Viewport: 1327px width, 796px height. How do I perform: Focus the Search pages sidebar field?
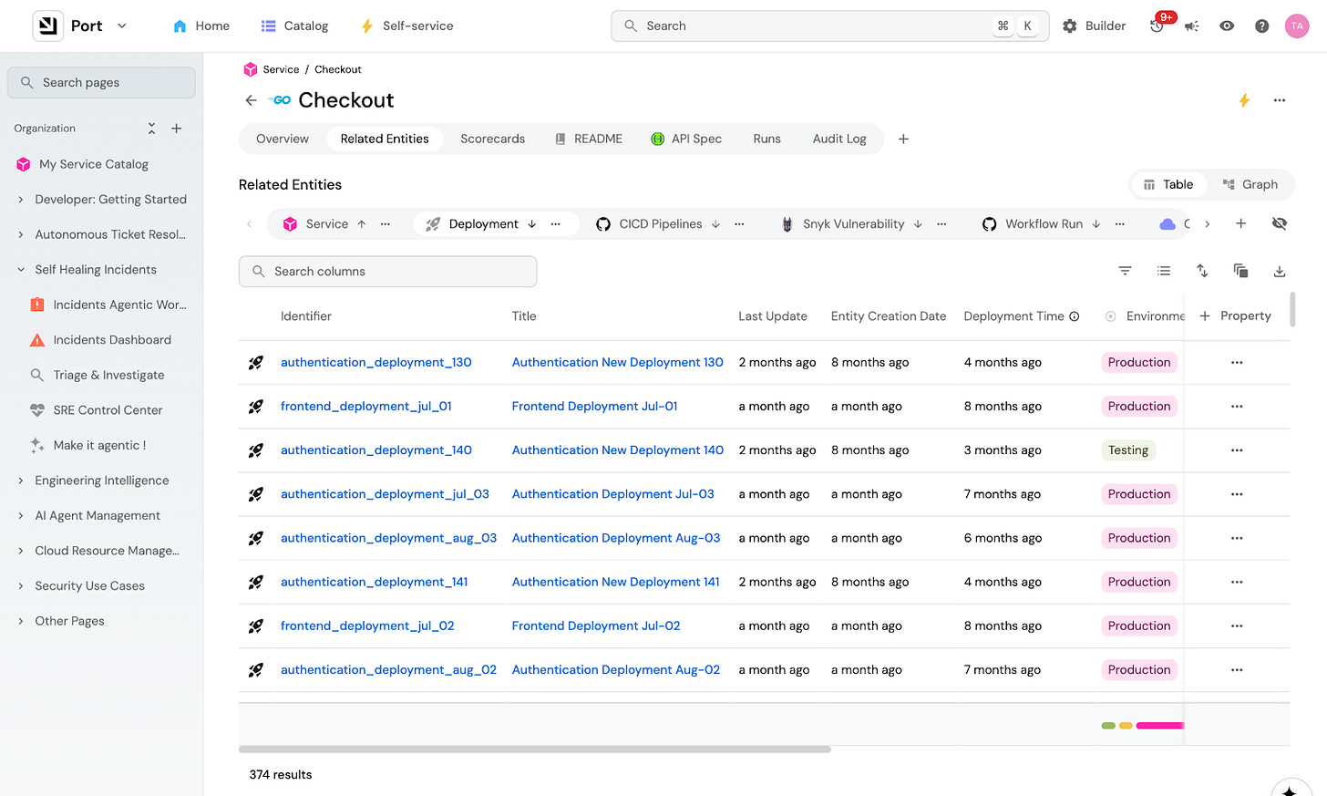tap(101, 82)
